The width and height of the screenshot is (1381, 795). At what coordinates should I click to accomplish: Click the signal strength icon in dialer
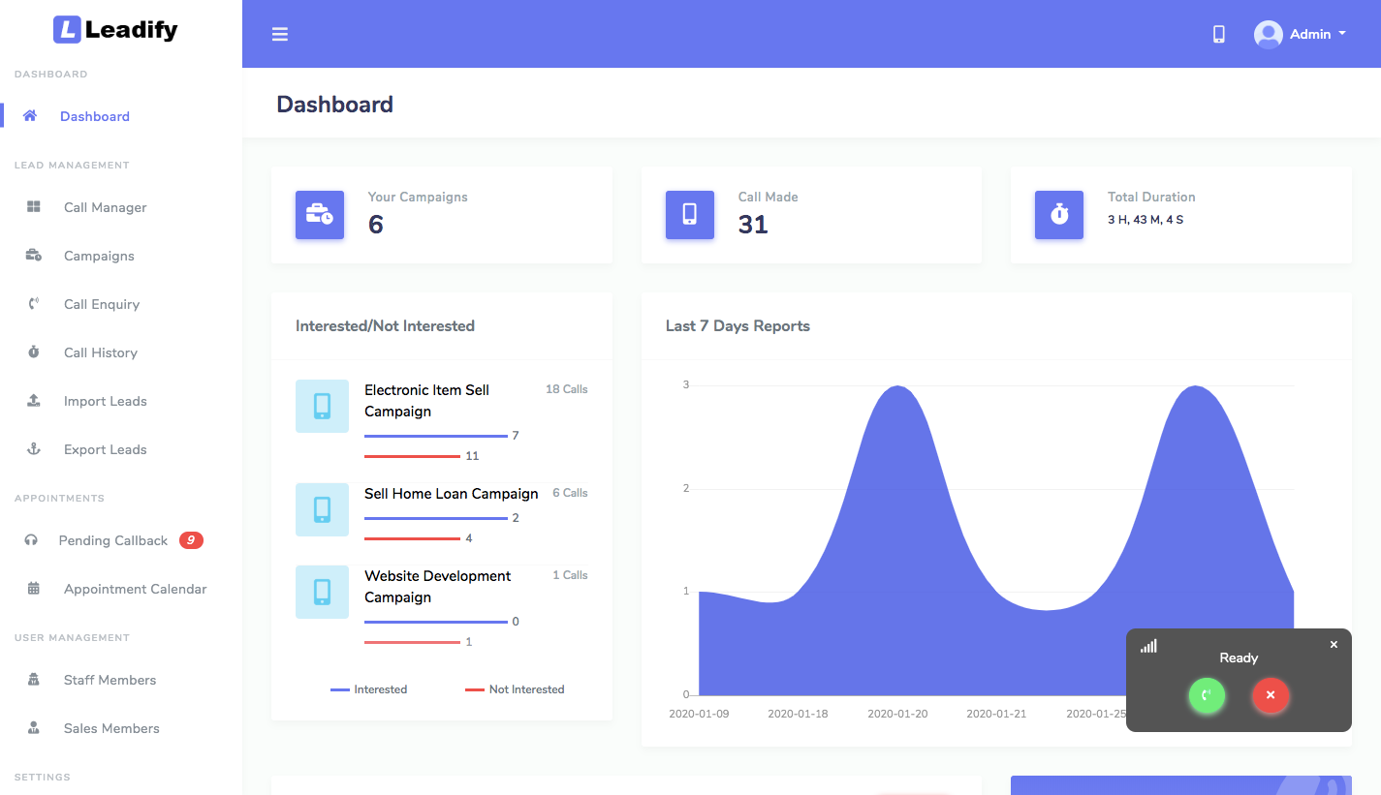pyautogui.click(x=1148, y=646)
